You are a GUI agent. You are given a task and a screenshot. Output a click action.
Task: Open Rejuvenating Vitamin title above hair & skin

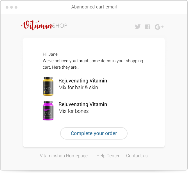point(83,81)
